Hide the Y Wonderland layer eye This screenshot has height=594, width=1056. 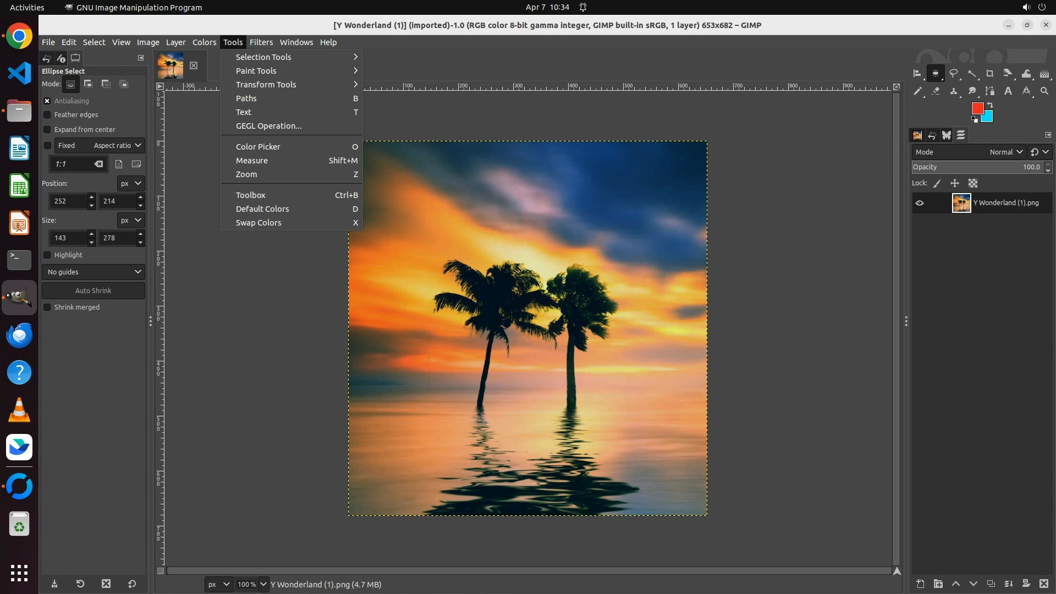click(x=920, y=203)
